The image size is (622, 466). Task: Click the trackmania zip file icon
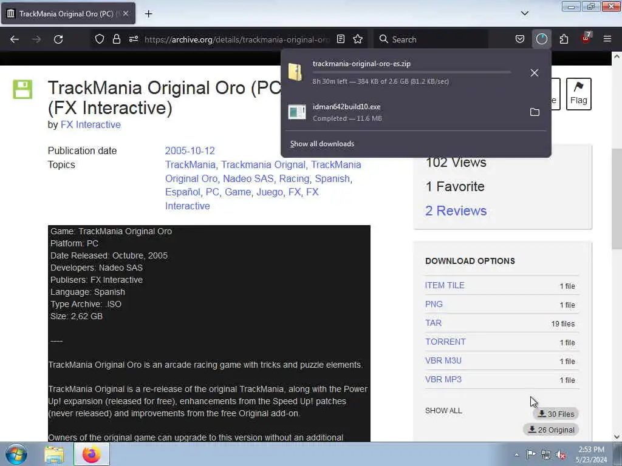click(x=296, y=72)
